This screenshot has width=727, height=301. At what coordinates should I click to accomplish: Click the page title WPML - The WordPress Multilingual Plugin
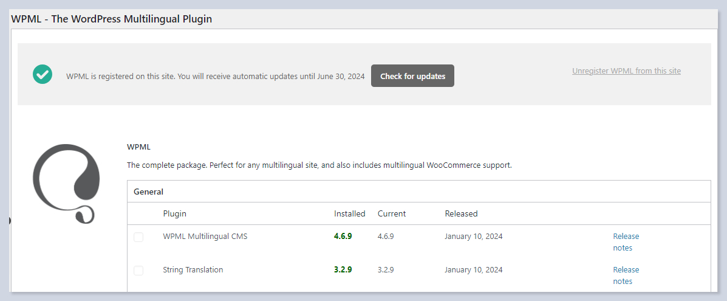coord(112,19)
